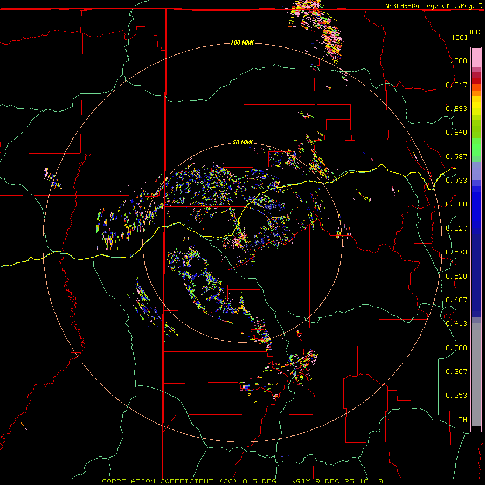This screenshot has width=485, height=485.
Task: Click the [CC] legend header
Action: [x=460, y=37]
